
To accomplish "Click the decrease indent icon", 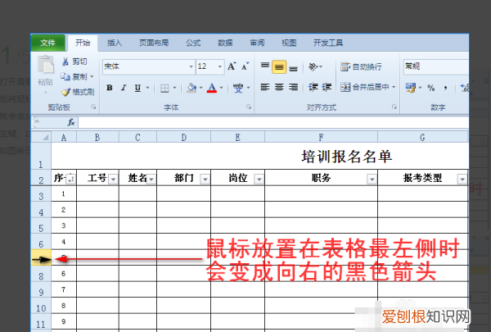I will (313, 87).
